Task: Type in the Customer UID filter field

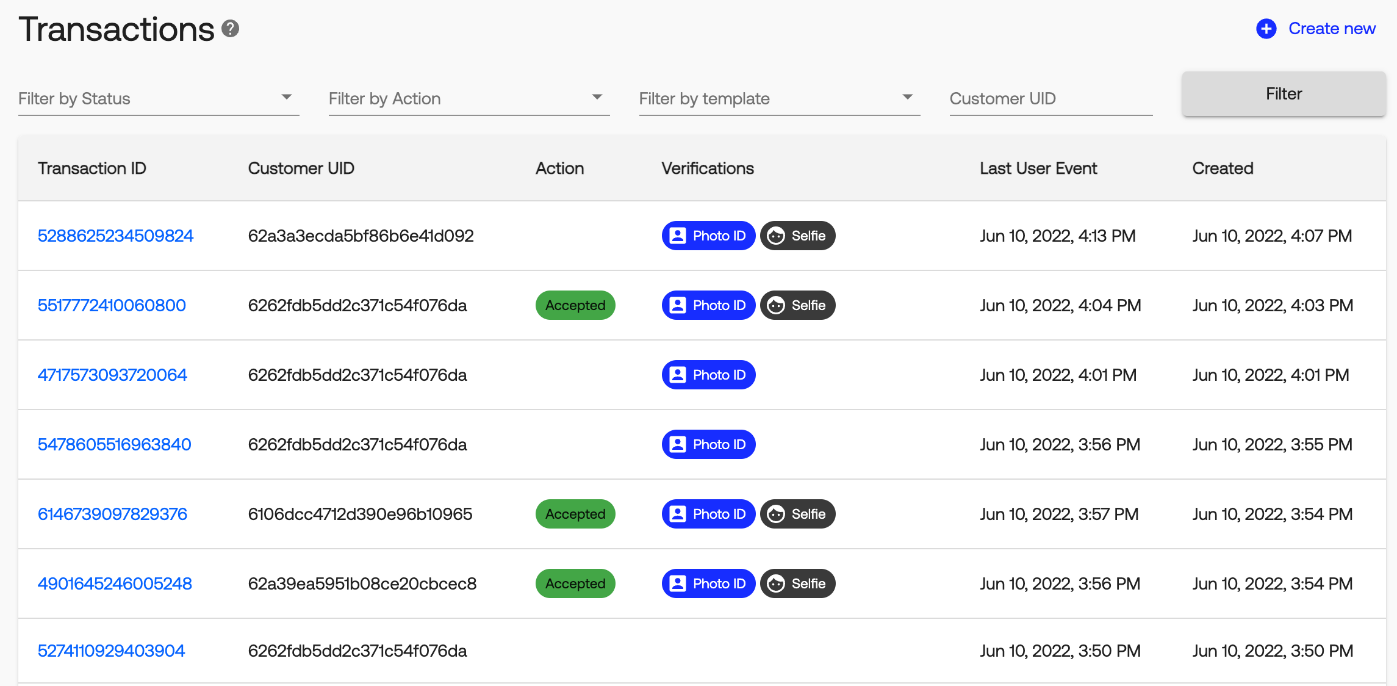Action: tap(1050, 98)
